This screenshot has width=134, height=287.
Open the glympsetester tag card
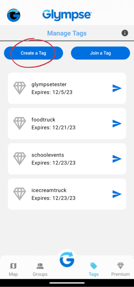point(67,88)
